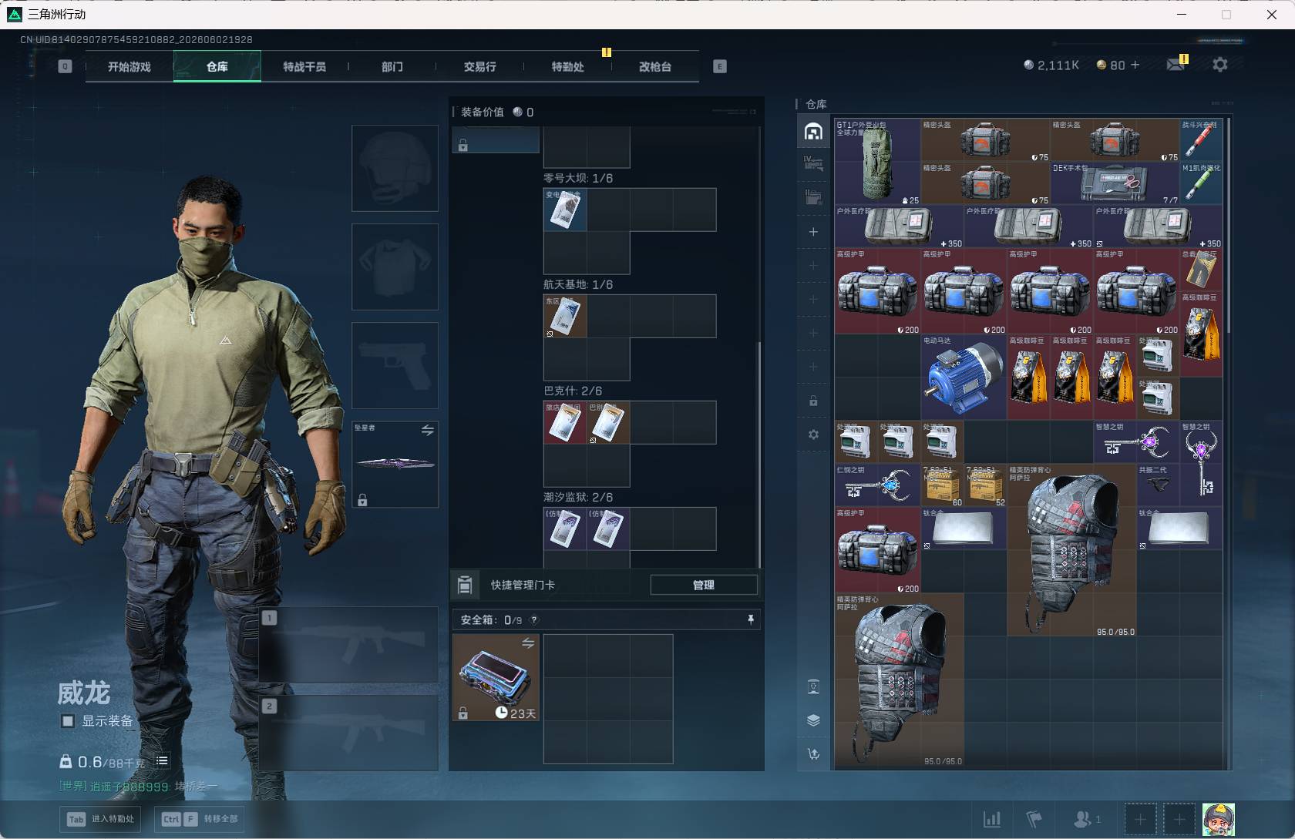Open the 特勤处 tab
The width and height of the screenshot is (1295, 839).
pos(567,66)
